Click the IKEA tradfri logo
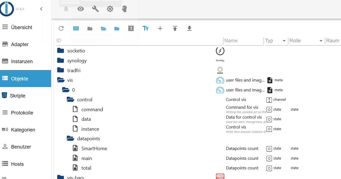The width and height of the screenshot is (341, 179). point(220,70)
